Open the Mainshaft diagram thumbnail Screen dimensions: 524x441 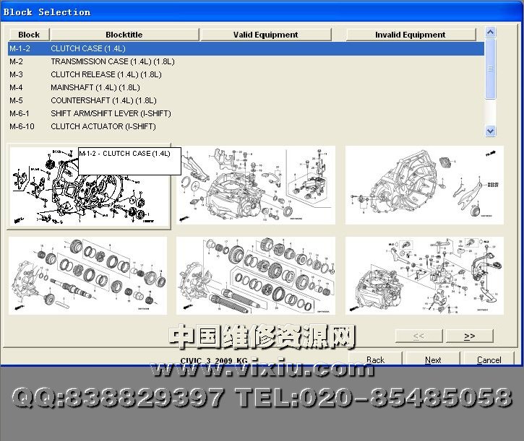[87, 274]
